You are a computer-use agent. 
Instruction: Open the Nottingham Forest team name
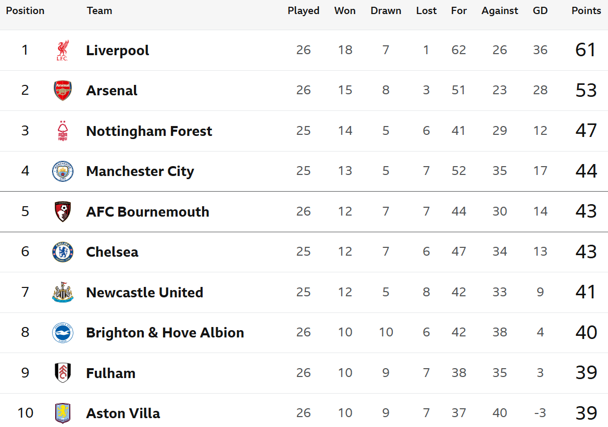[149, 131]
